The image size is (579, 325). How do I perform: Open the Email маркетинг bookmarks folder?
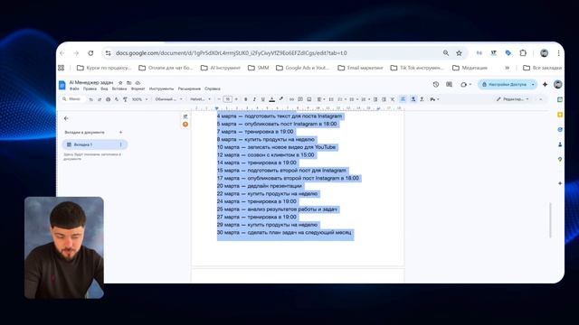[x=361, y=68]
